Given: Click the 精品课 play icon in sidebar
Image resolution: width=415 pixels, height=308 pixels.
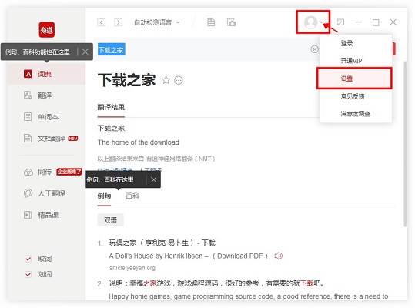Looking at the screenshot, I should pos(28,215).
